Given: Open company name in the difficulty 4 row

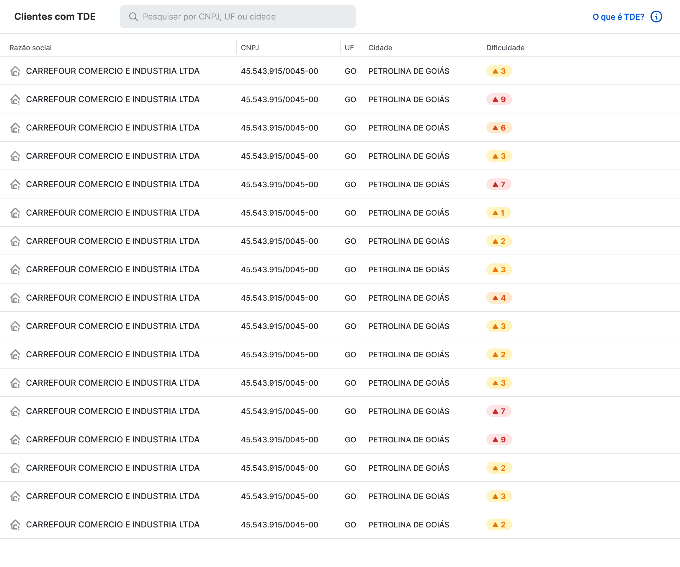Looking at the screenshot, I should 113,298.
